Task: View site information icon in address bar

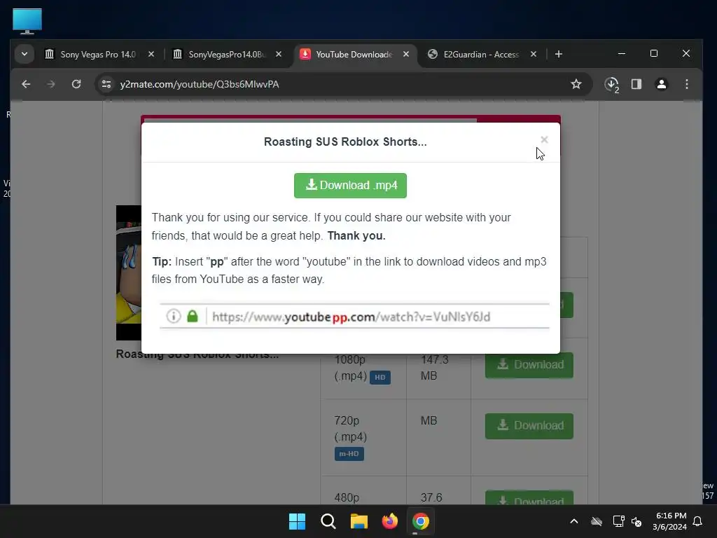Action: click(x=106, y=84)
